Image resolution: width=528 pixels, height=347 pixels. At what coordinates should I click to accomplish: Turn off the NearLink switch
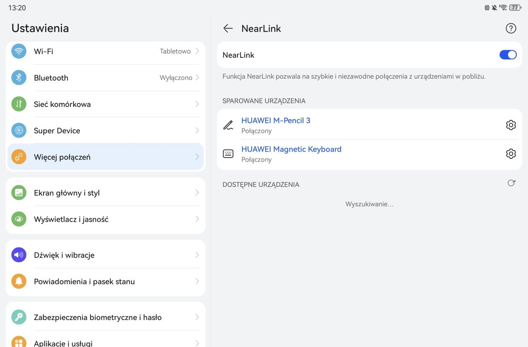[x=508, y=55]
